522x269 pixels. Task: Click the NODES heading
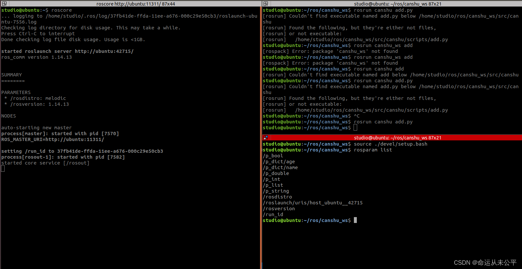[9, 116]
